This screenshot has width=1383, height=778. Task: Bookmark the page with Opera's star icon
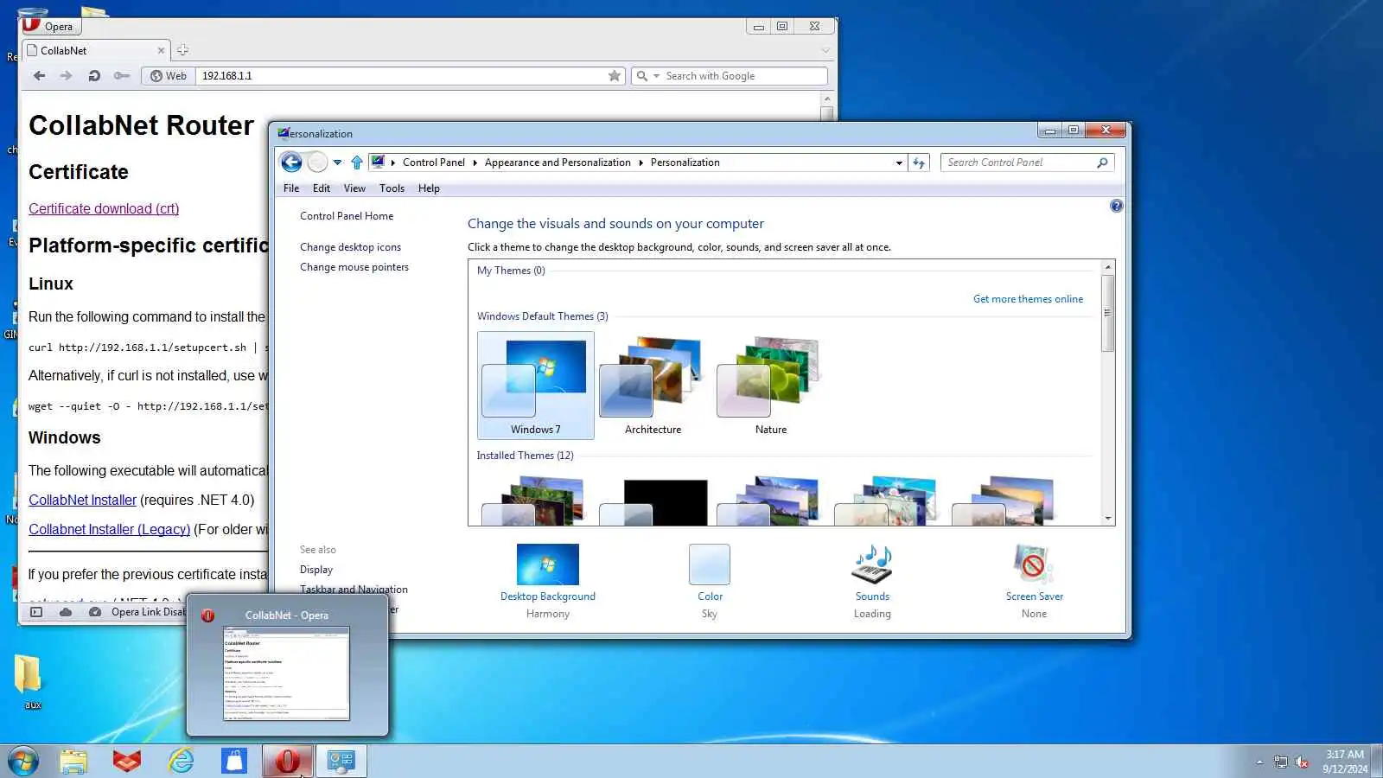[615, 76]
